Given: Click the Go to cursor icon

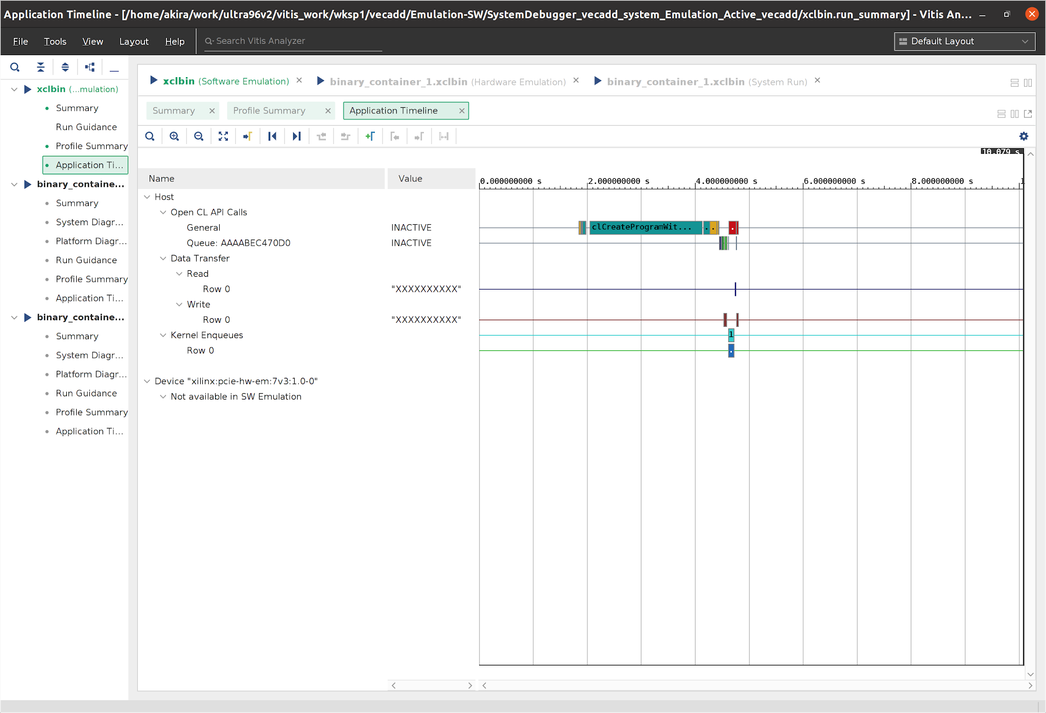Looking at the screenshot, I should point(248,136).
